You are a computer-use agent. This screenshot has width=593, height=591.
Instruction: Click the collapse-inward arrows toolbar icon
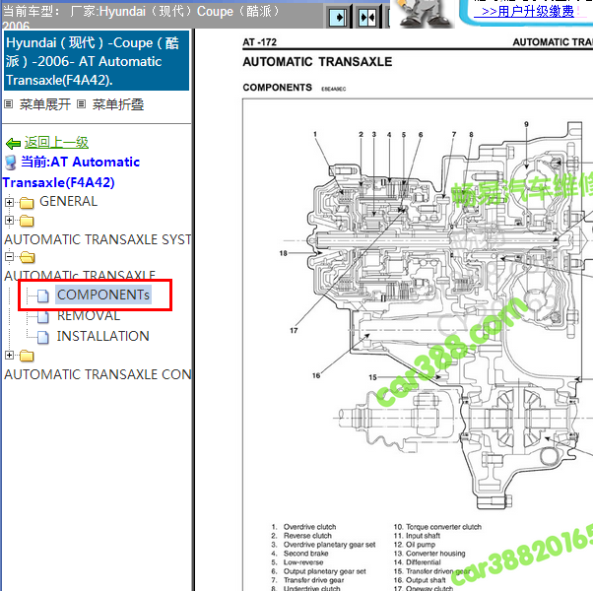(366, 18)
